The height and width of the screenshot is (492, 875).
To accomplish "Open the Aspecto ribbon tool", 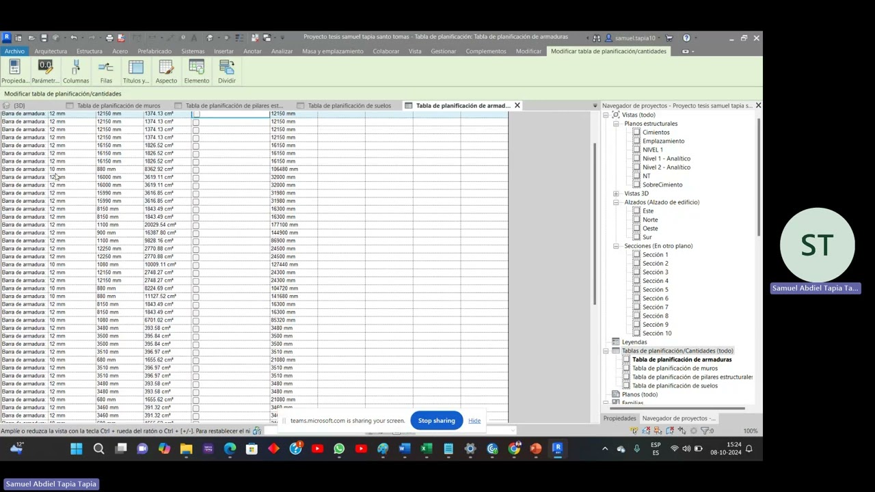I will 166,72.
